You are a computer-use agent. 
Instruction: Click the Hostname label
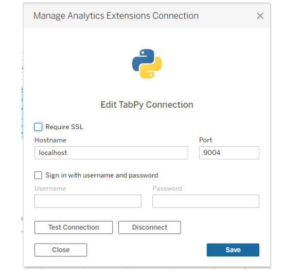(x=50, y=140)
